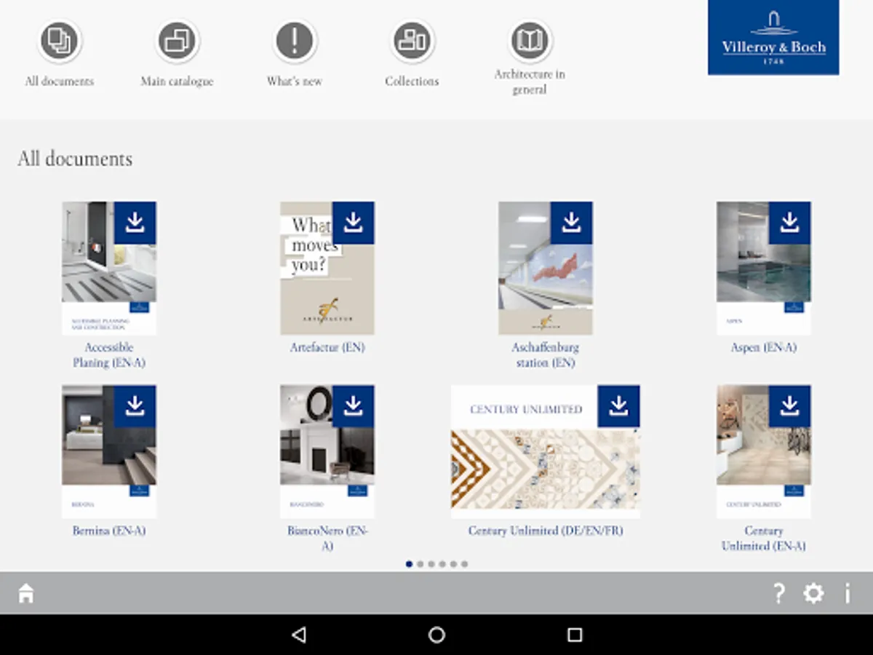Screen dimensions: 873x655
Task: Tap the Android recent apps square button
Action: pyautogui.click(x=575, y=635)
